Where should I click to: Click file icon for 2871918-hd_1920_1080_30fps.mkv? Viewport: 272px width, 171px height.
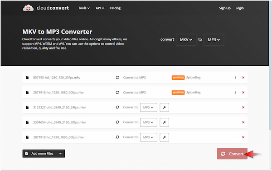point(27,137)
